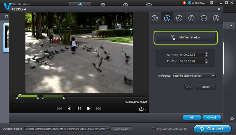
Task: Step forward to next frame
Action: [89, 109]
